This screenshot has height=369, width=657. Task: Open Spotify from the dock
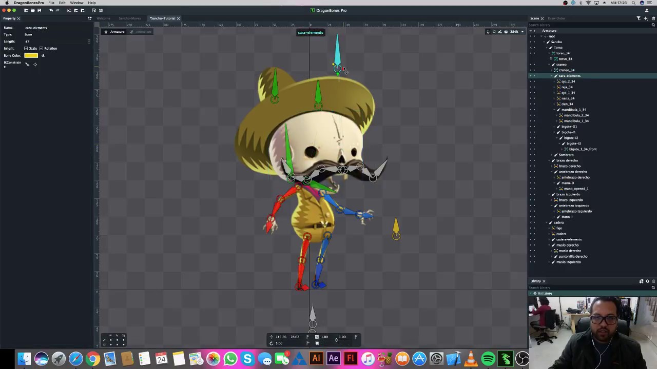pos(488,358)
